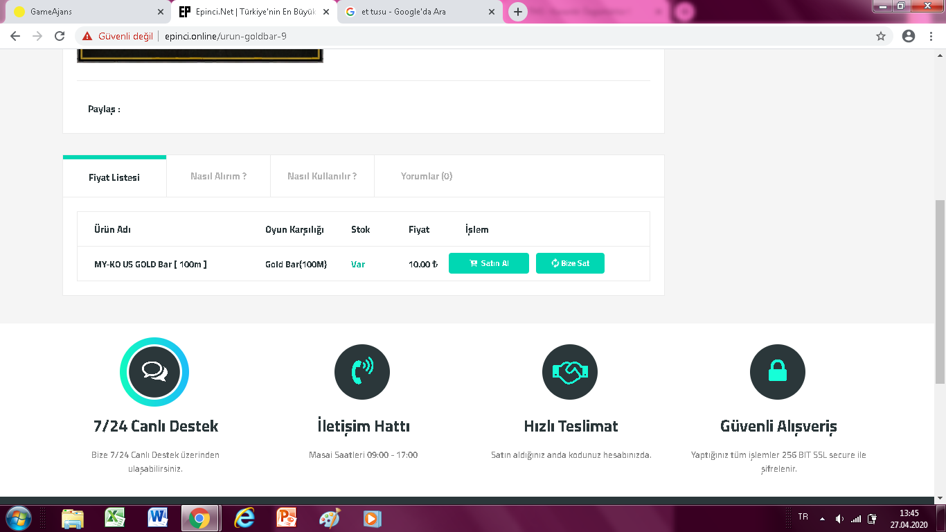Open Paint from the taskbar
946x532 pixels.
pos(330,518)
